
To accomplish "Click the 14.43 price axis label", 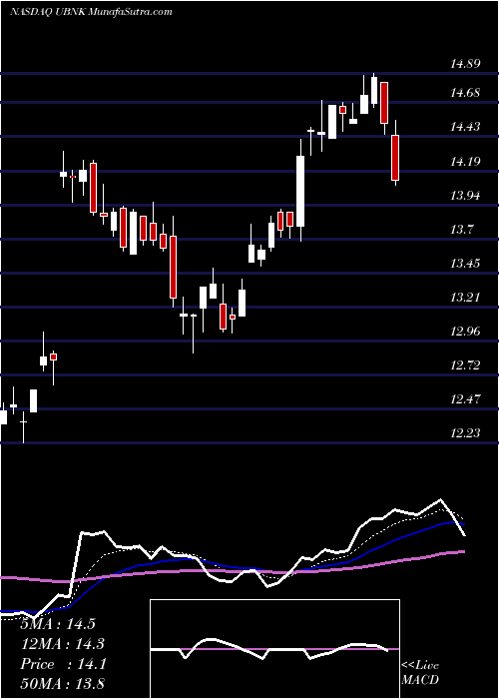I will (465, 127).
